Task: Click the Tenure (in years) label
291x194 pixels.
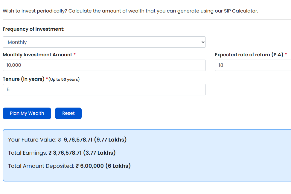Action: point(24,79)
